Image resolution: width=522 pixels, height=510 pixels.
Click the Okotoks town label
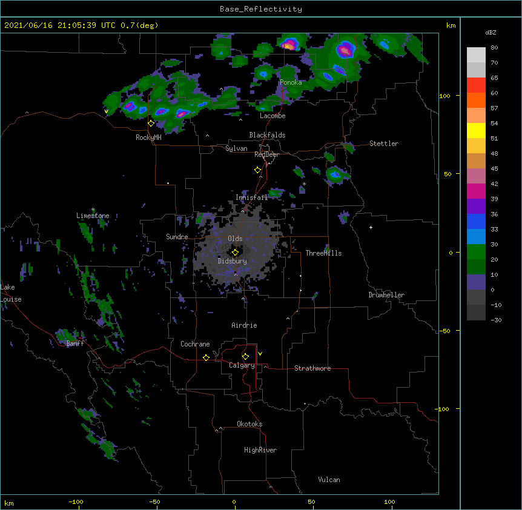click(249, 424)
